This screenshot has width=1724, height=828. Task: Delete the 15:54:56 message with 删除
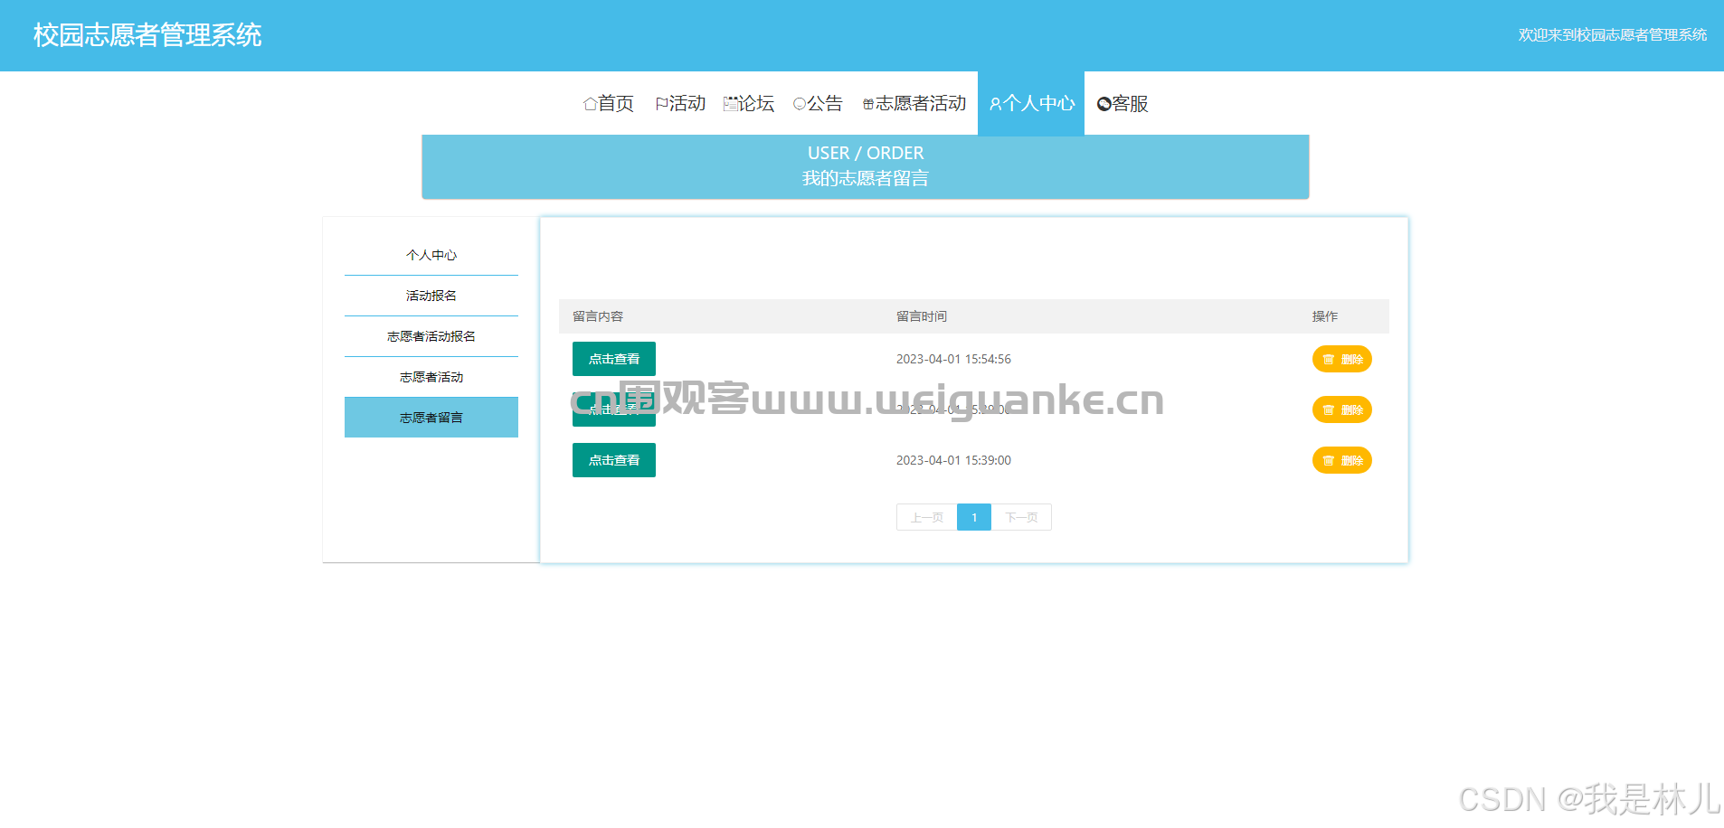(1342, 359)
